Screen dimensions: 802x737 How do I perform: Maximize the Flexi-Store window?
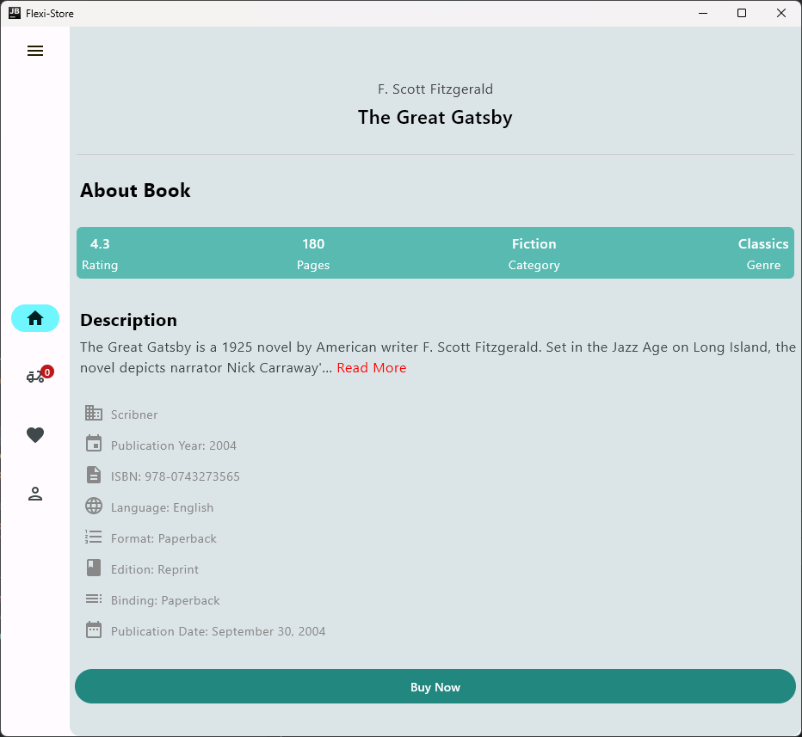pos(742,13)
